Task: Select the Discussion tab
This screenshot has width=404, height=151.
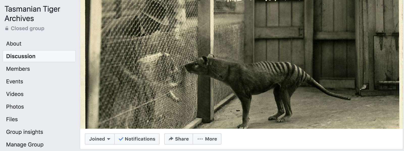Action: click(x=39, y=56)
